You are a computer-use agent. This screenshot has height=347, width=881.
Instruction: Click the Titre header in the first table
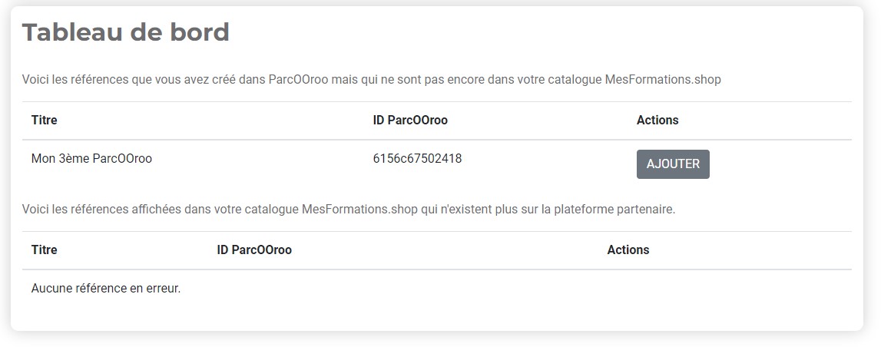click(x=45, y=121)
